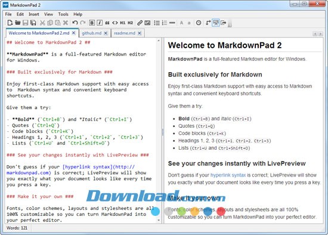Save the current document
This screenshot has height=235, width=328.
click(25, 23)
